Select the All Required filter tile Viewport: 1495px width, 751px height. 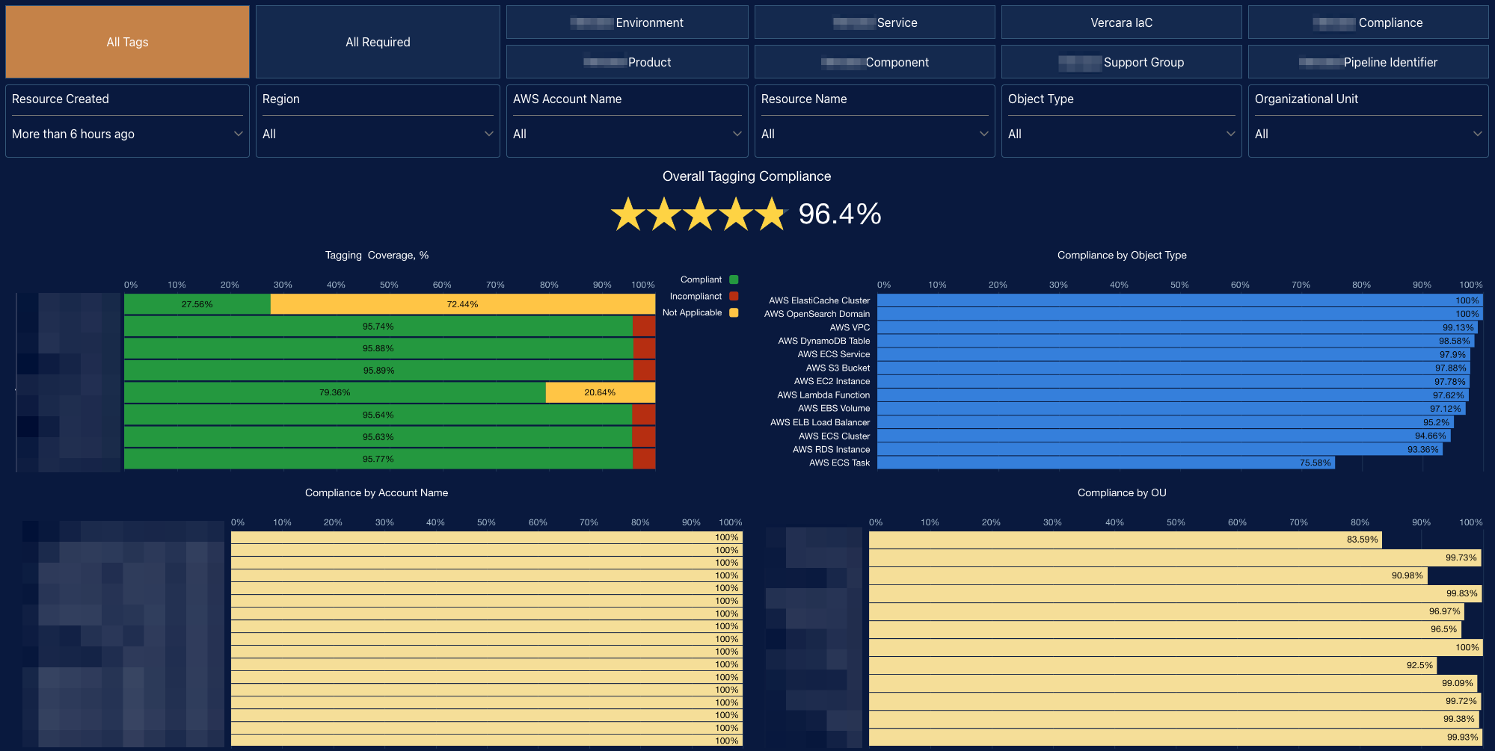[x=378, y=42]
